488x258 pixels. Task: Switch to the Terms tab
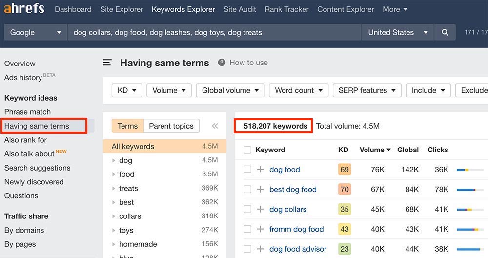click(127, 126)
